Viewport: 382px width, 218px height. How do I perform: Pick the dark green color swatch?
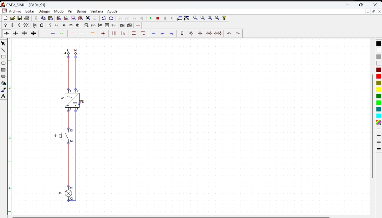point(378,96)
